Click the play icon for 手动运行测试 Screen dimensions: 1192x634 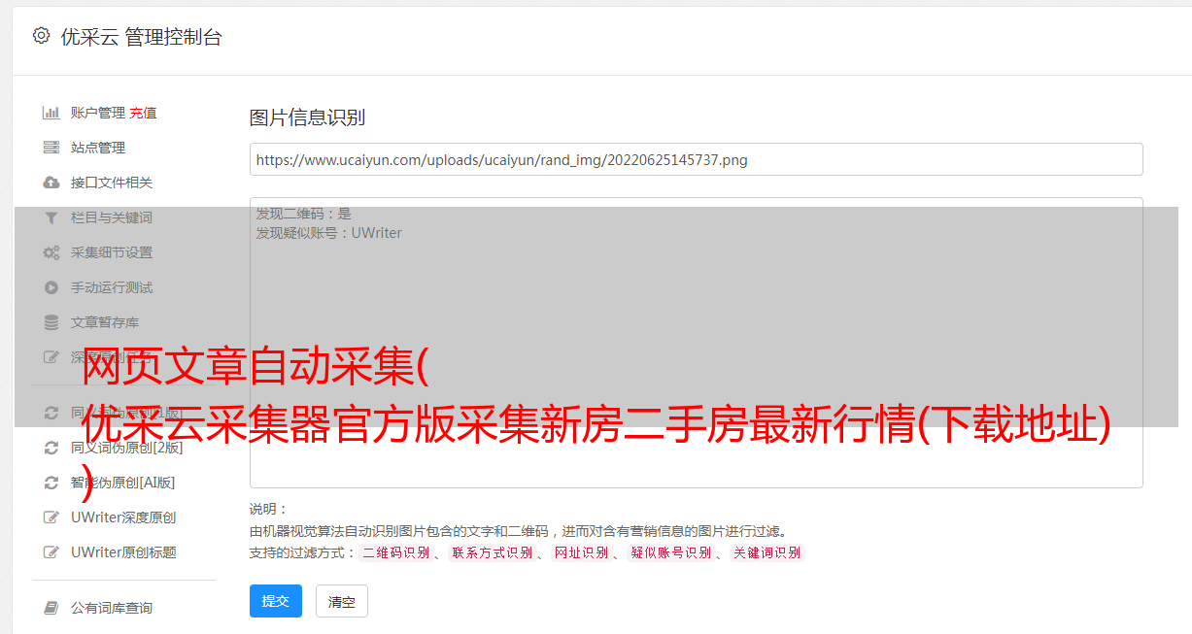click(51, 287)
